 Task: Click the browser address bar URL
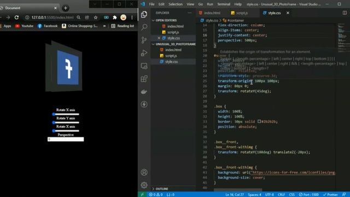tap(52, 18)
